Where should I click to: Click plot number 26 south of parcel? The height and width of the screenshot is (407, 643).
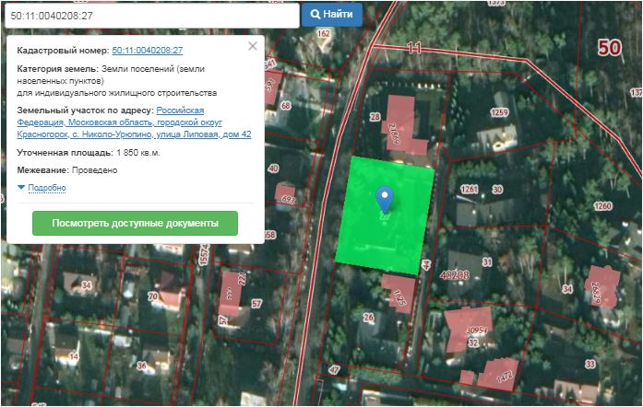point(367,318)
